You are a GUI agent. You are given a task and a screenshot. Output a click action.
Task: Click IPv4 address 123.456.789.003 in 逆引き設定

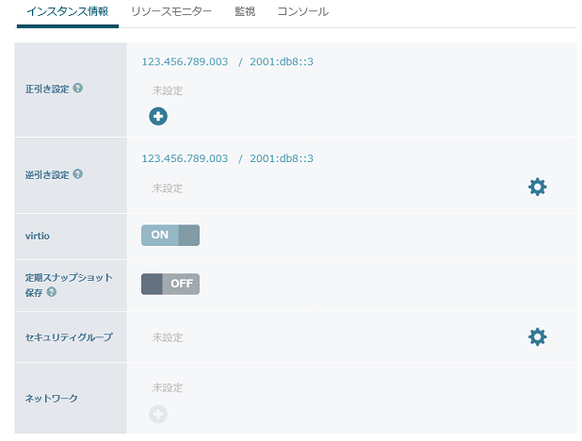coord(185,158)
